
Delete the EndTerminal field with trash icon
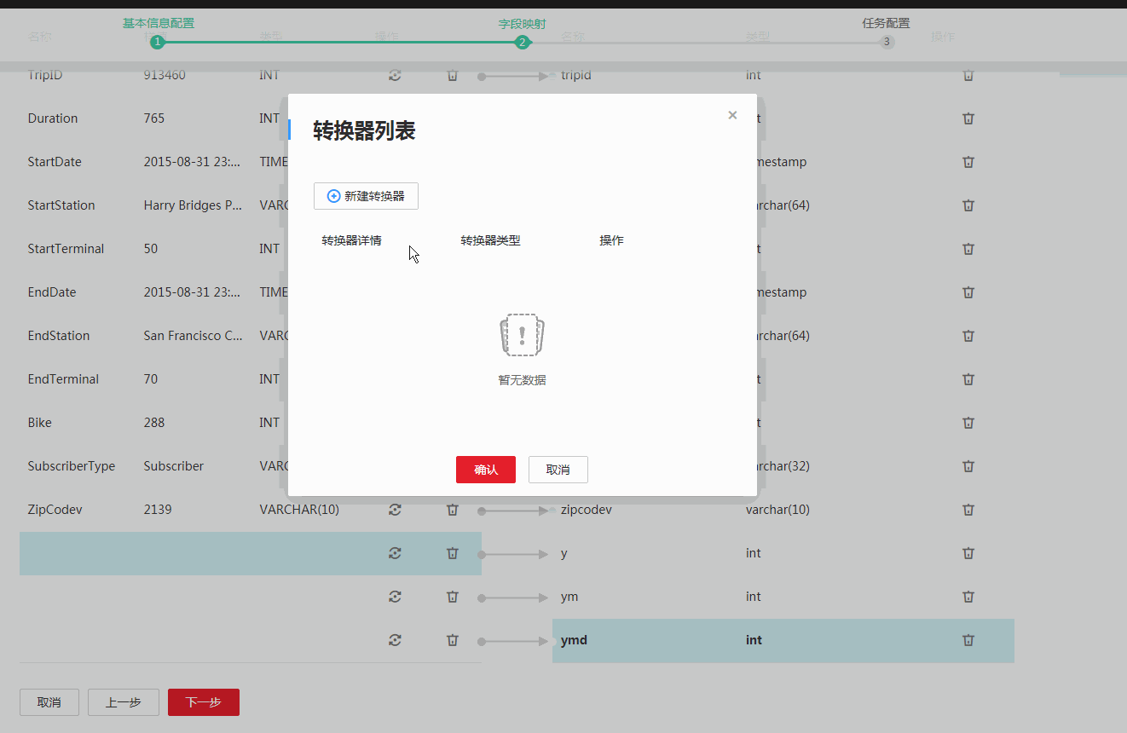pos(452,379)
